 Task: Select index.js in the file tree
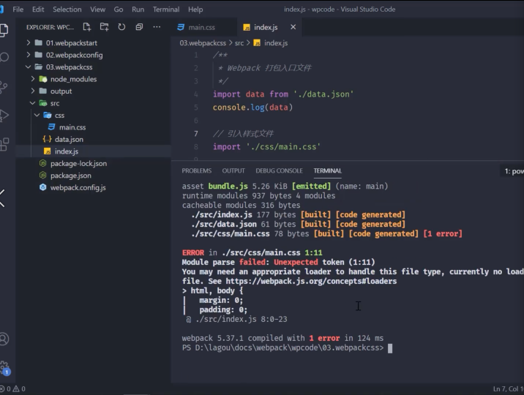67,151
